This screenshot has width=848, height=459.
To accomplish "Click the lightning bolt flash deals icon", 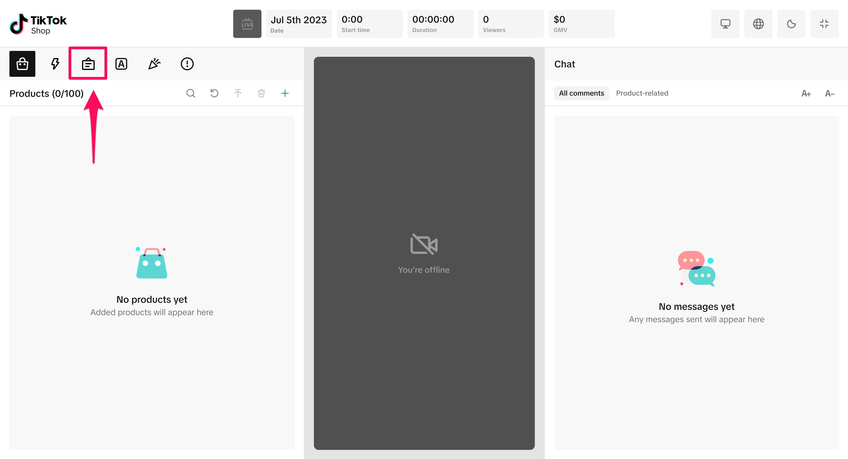I will tap(55, 64).
